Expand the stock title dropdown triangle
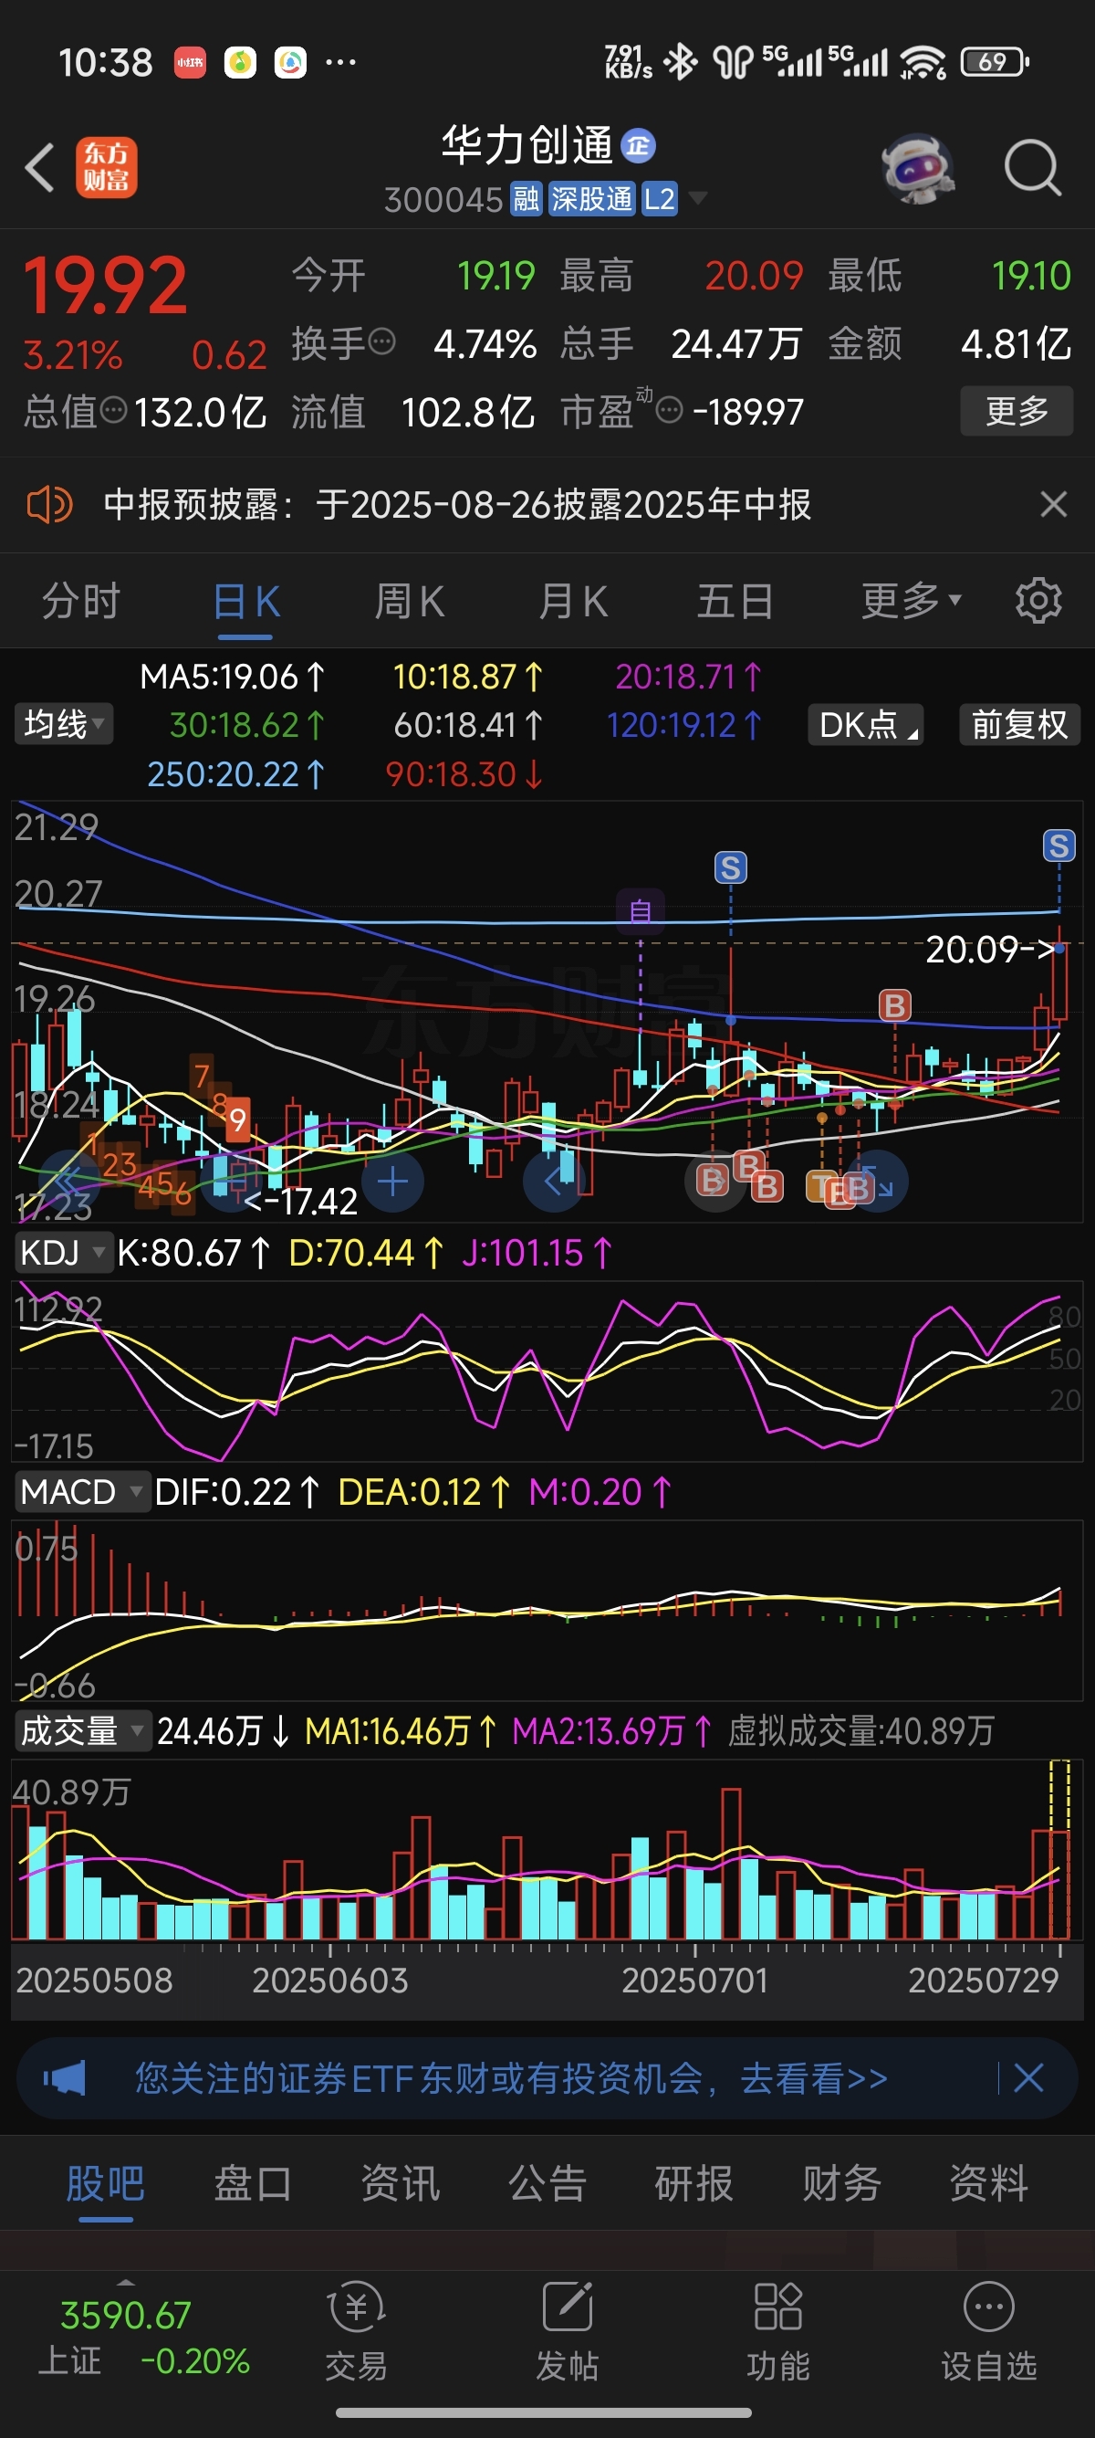 [698, 199]
